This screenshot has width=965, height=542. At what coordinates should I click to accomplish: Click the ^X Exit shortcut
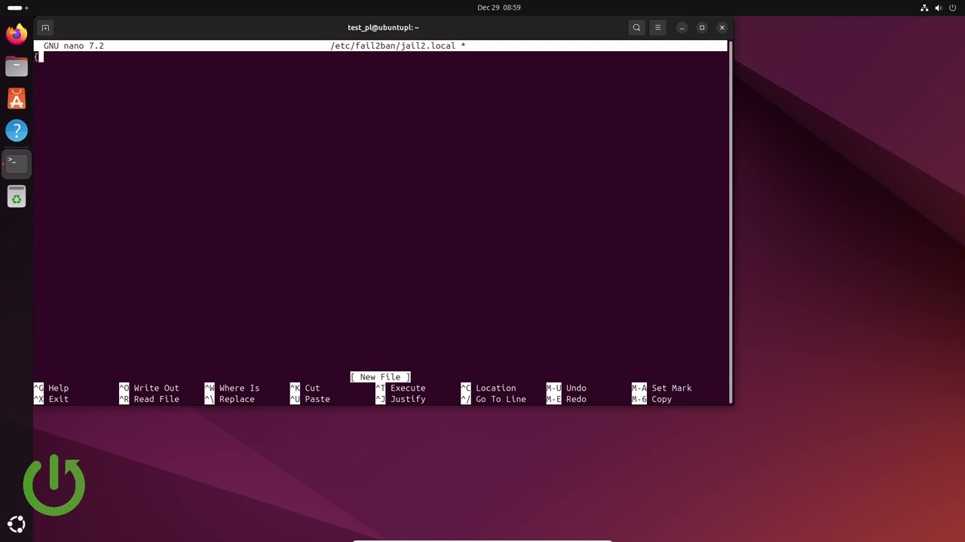click(x=51, y=400)
